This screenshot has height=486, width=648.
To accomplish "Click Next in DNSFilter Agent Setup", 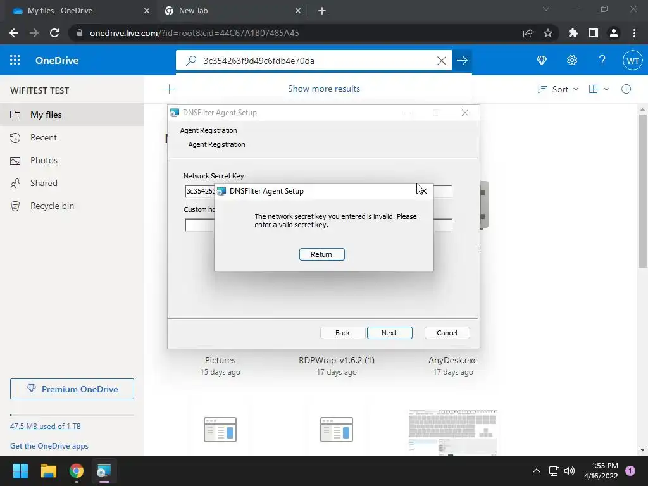I will coord(389,333).
